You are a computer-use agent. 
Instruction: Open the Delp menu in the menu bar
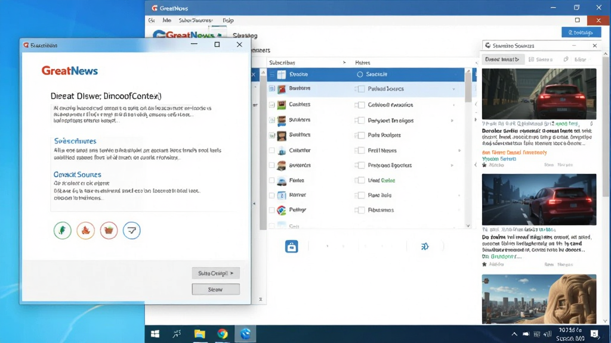tap(228, 20)
